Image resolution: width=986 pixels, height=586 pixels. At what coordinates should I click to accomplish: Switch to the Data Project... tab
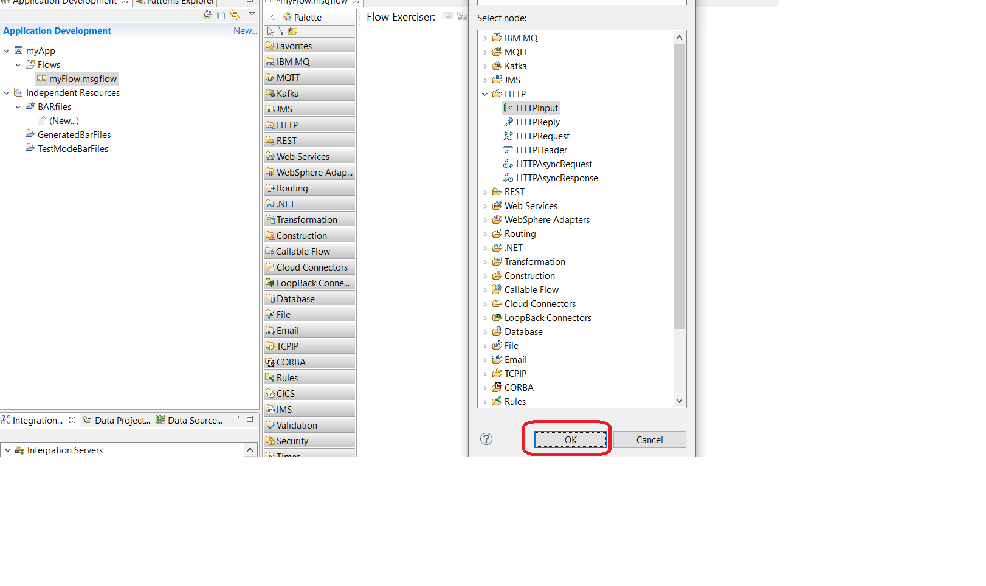coord(117,420)
